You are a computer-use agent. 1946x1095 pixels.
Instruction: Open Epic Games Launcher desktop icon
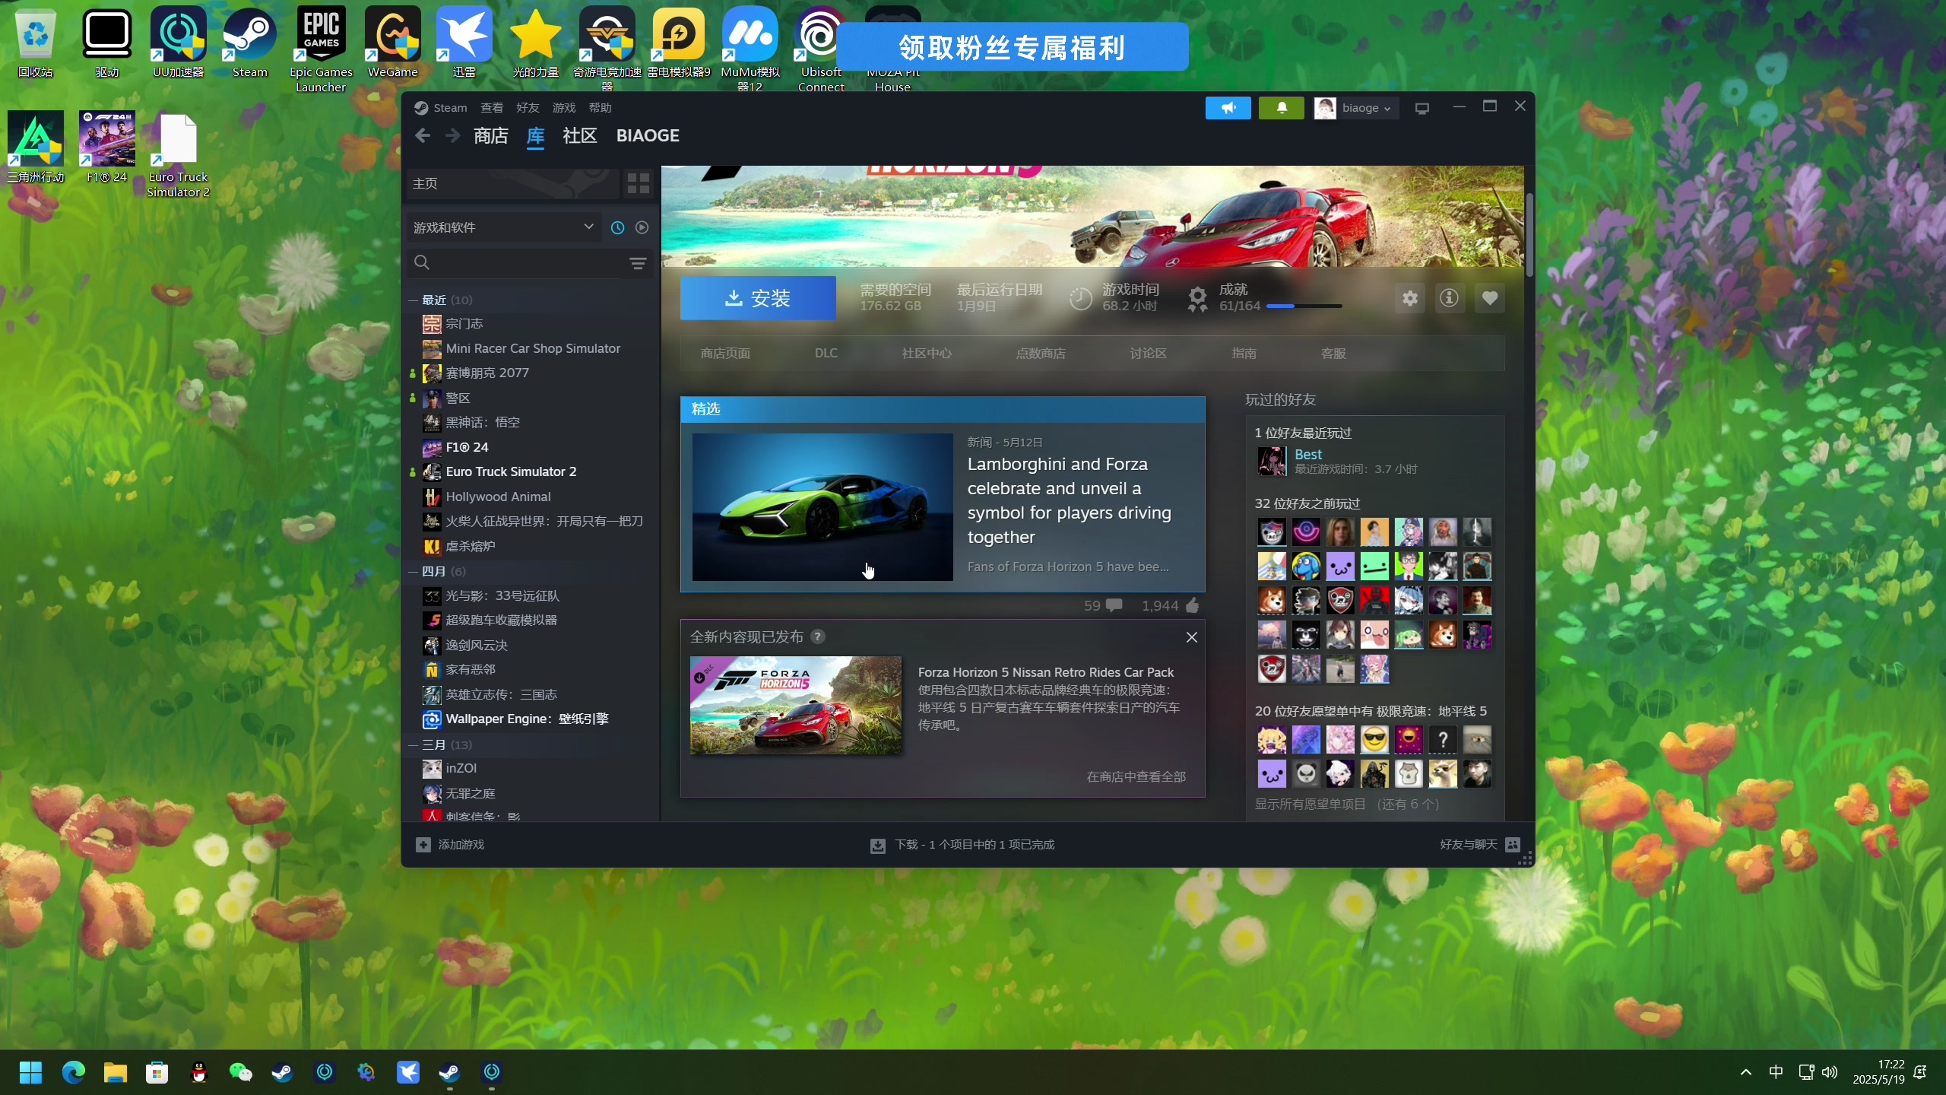pyautogui.click(x=321, y=49)
